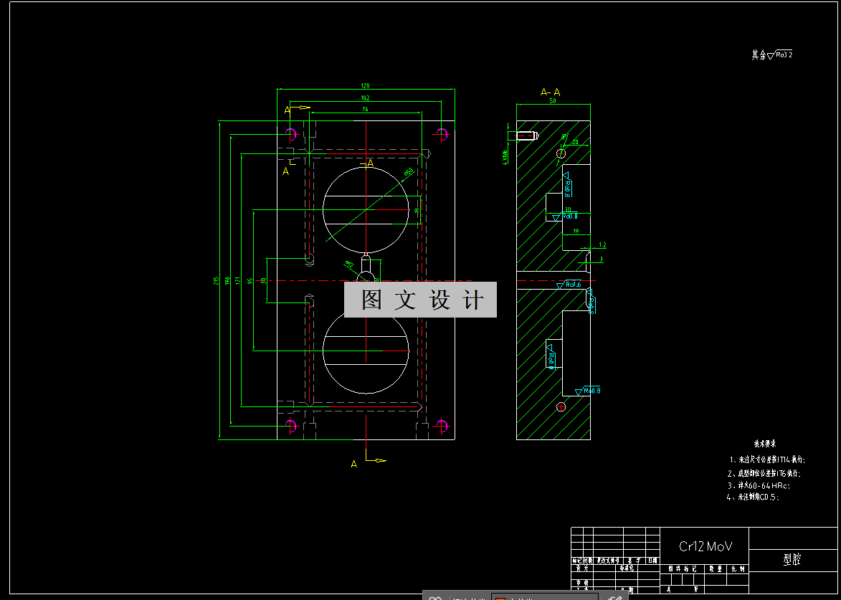Click the 型腔 part name in title block

click(x=792, y=559)
